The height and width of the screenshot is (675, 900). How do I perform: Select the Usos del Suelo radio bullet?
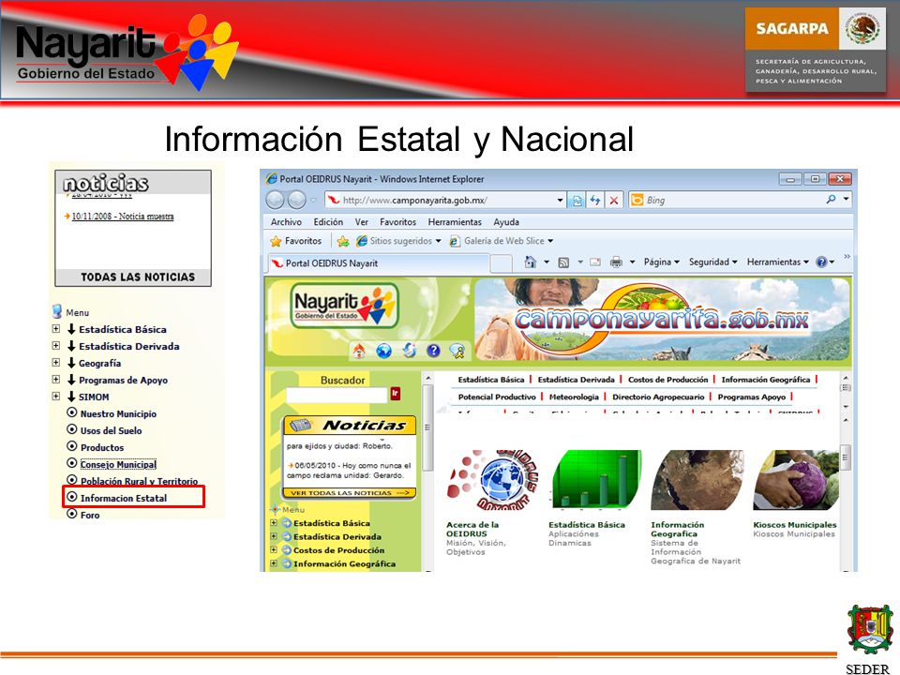click(72, 429)
